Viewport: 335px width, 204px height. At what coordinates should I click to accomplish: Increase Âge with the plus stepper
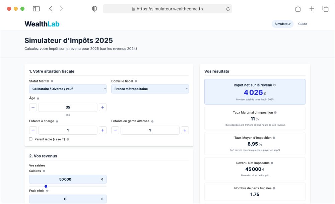[103, 107]
